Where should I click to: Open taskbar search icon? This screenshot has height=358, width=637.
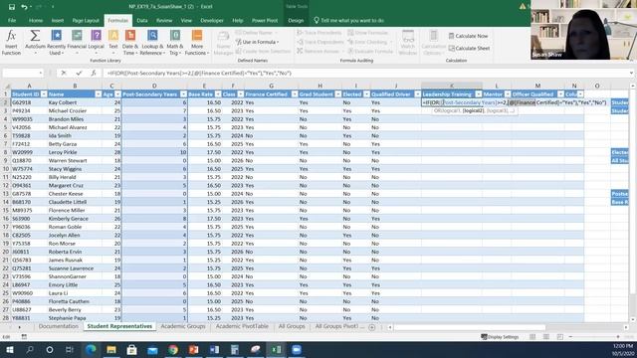(30, 349)
